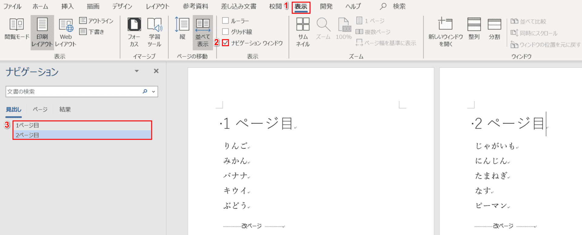Split (分割) the document window
This screenshot has height=235, width=582.
pos(494,29)
